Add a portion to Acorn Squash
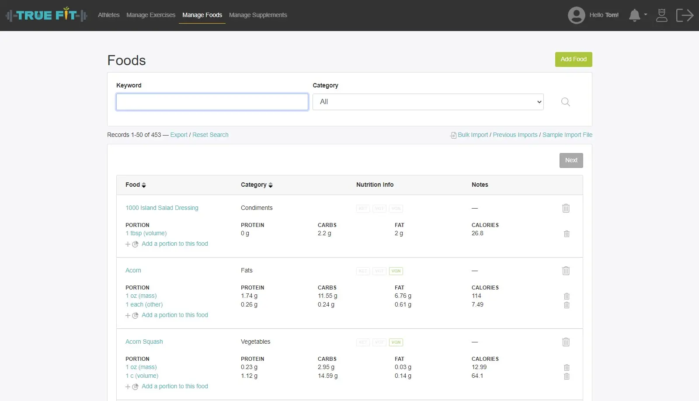Image resolution: width=699 pixels, height=401 pixels. (x=175, y=387)
